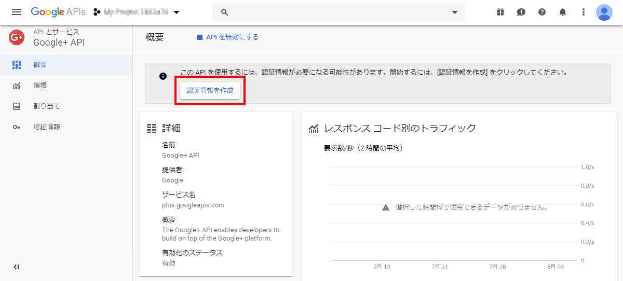Click the 1.0/s axis value
This screenshot has width=623, height=281.
pos(588,167)
